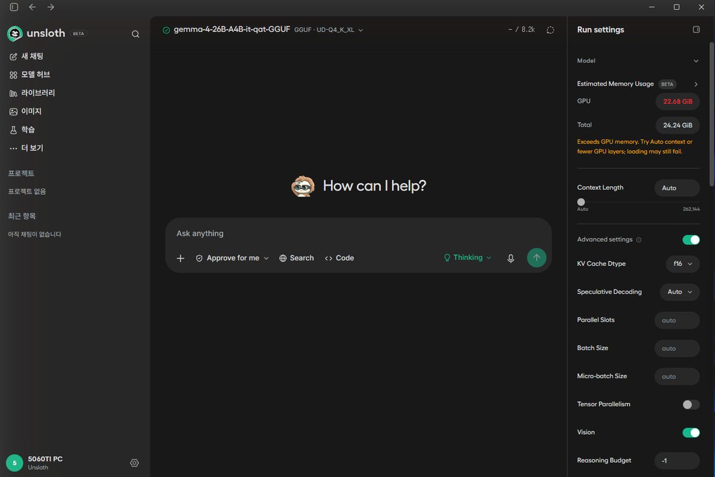Image resolution: width=715 pixels, height=477 pixels.
Task: Disable the Vision toggle
Action: 691,433
